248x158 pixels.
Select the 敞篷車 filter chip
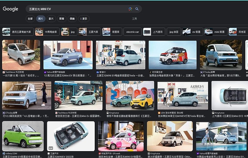click(112, 32)
